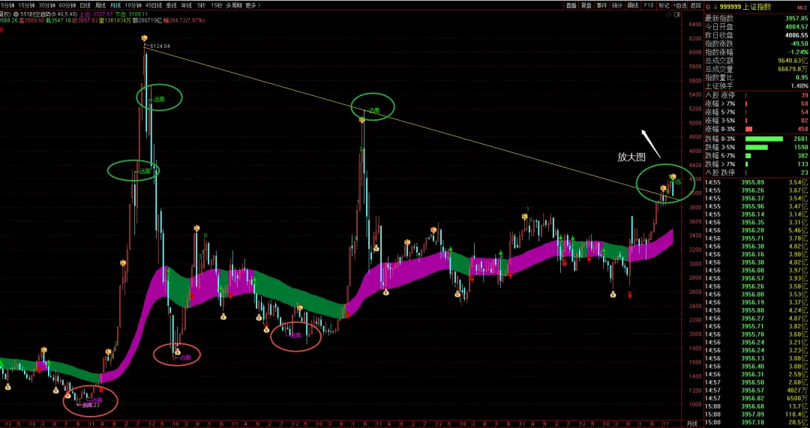Image resolution: width=810 pixels, height=428 pixels.
Task: Switch chart to 15分钟 period
Action: [x=26, y=5]
